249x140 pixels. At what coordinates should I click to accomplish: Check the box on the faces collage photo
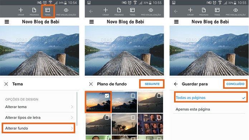(159, 117)
